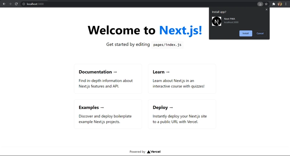Close the Install app popup
Screen dimensions: 290x156
266,10
